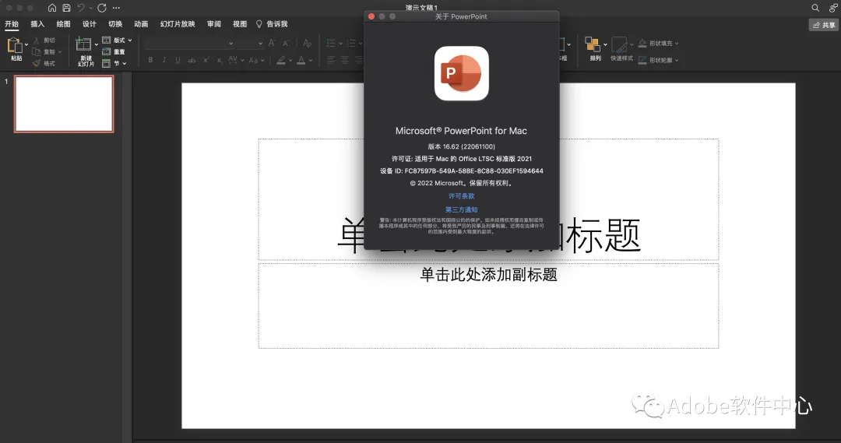841x443 pixels.
Task: Click the Undo arrow icon
Action: point(81,8)
